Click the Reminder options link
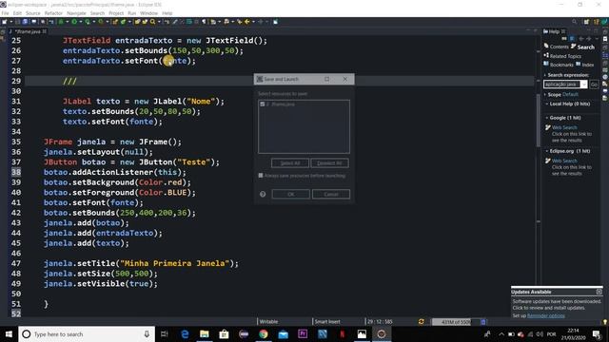Viewport: 609px width, 342px height. [546, 315]
